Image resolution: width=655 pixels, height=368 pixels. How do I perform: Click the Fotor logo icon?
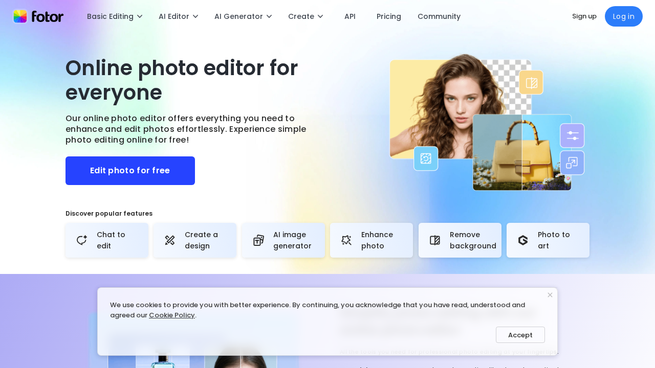pos(20,16)
